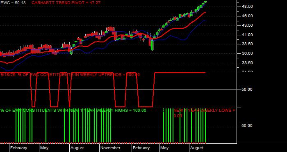Click the 50.00 label on uptrends panel
Image resolution: width=287 pixels, height=152 pixels.
pos(247,90)
